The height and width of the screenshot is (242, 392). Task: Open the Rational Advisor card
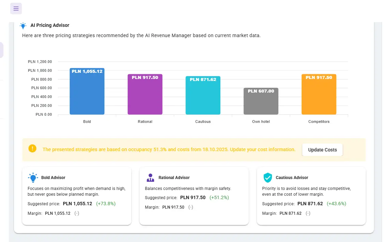[x=194, y=196]
